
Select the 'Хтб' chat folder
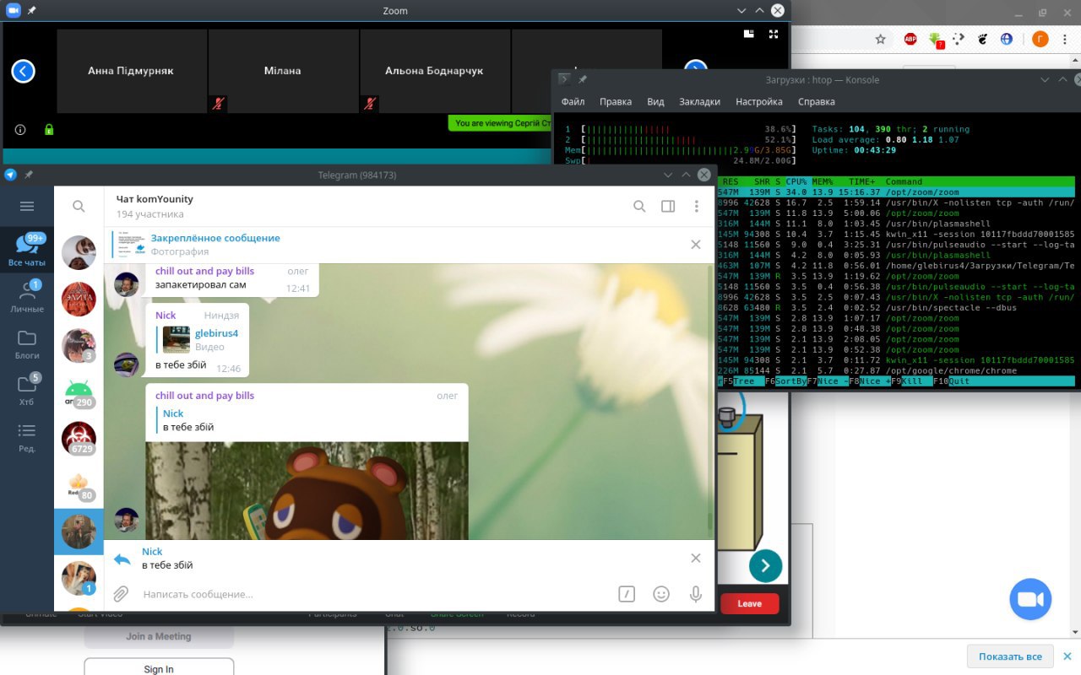[x=27, y=389]
